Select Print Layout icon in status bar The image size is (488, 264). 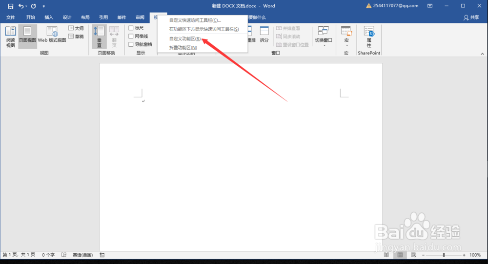coord(400,255)
